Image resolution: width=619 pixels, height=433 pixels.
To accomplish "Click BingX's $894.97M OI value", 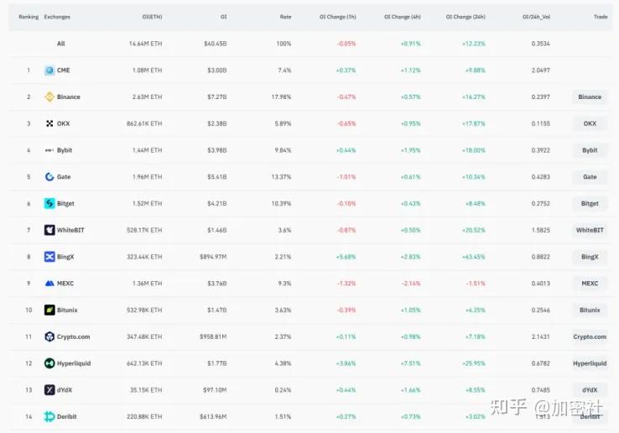I will click(213, 257).
